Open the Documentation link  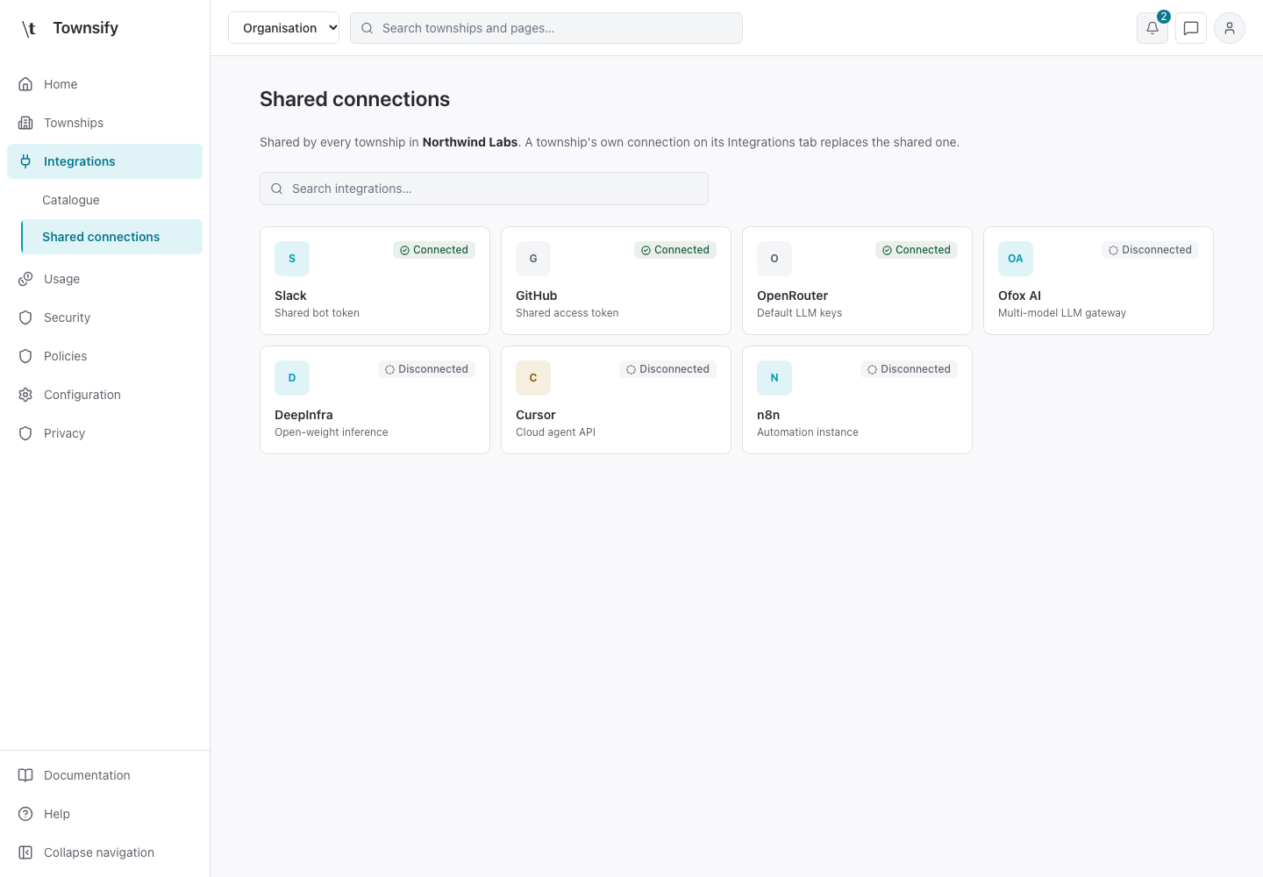pyautogui.click(x=104, y=775)
